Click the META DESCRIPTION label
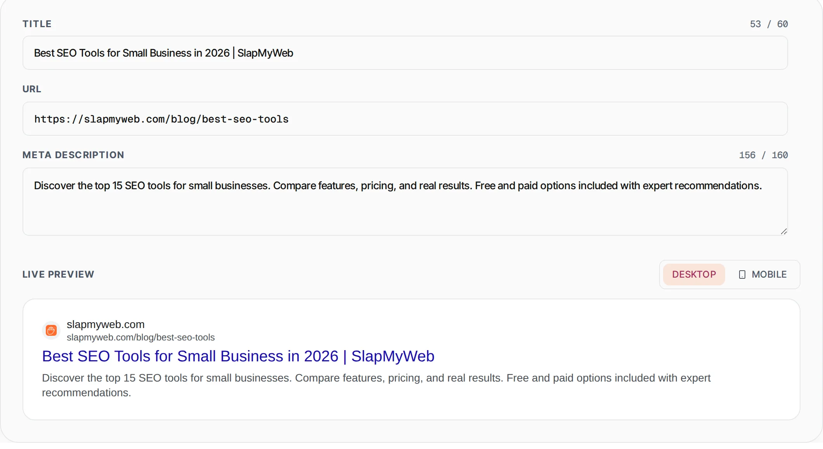Screen dimensions: 823x449 pyautogui.click(x=73, y=155)
